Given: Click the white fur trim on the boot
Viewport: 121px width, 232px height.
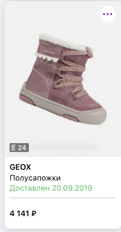Looking at the screenshot, I should [x=63, y=41].
